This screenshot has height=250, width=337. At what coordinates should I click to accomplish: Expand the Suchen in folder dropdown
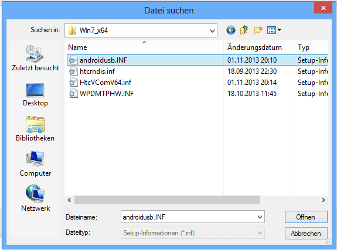[212, 30]
